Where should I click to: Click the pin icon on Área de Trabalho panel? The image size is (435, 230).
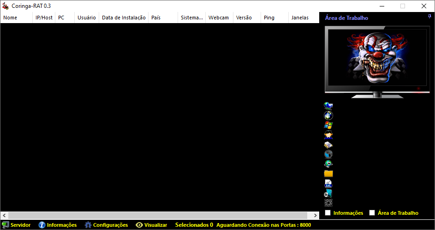pyautogui.click(x=429, y=17)
